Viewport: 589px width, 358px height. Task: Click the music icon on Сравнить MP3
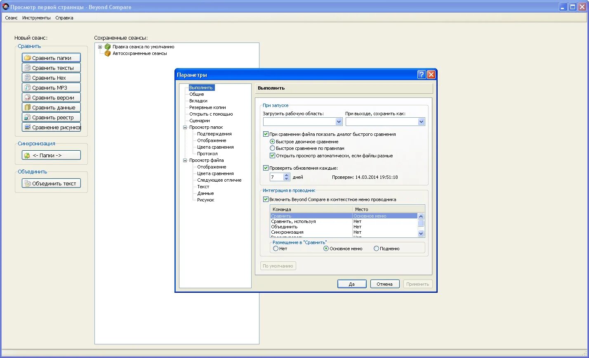28,88
